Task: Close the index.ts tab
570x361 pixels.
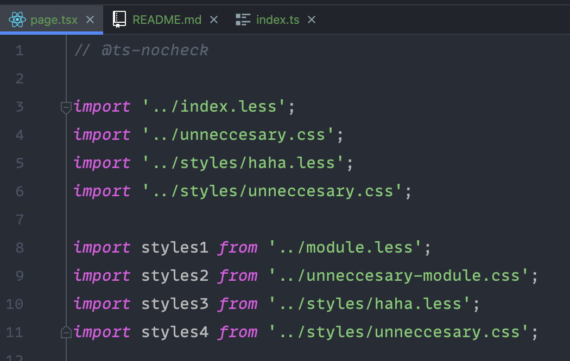Action: point(312,20)
